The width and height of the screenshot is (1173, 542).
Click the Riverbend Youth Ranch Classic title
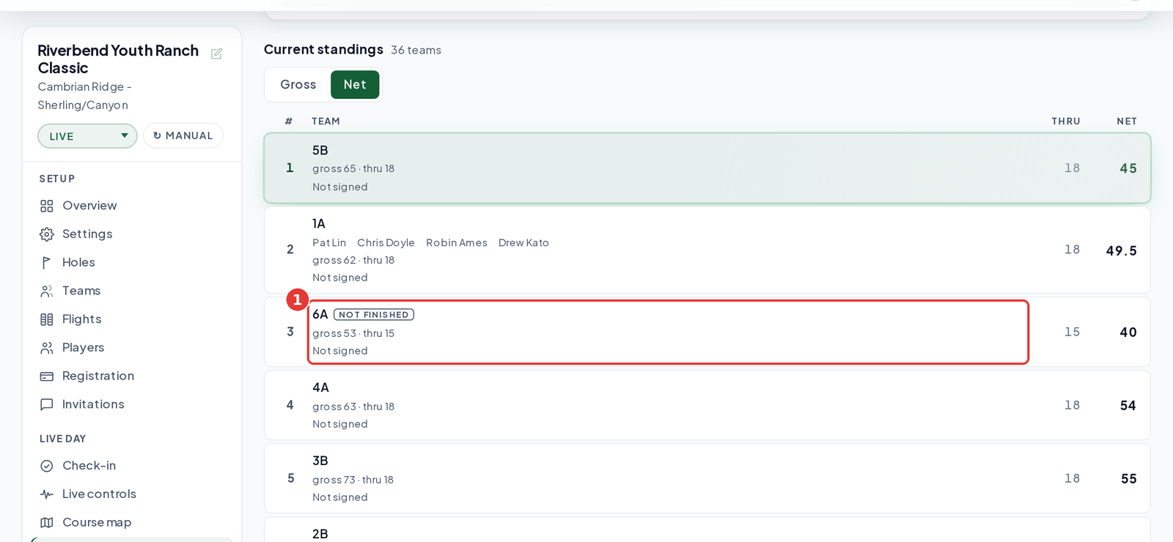coord(118,59)
